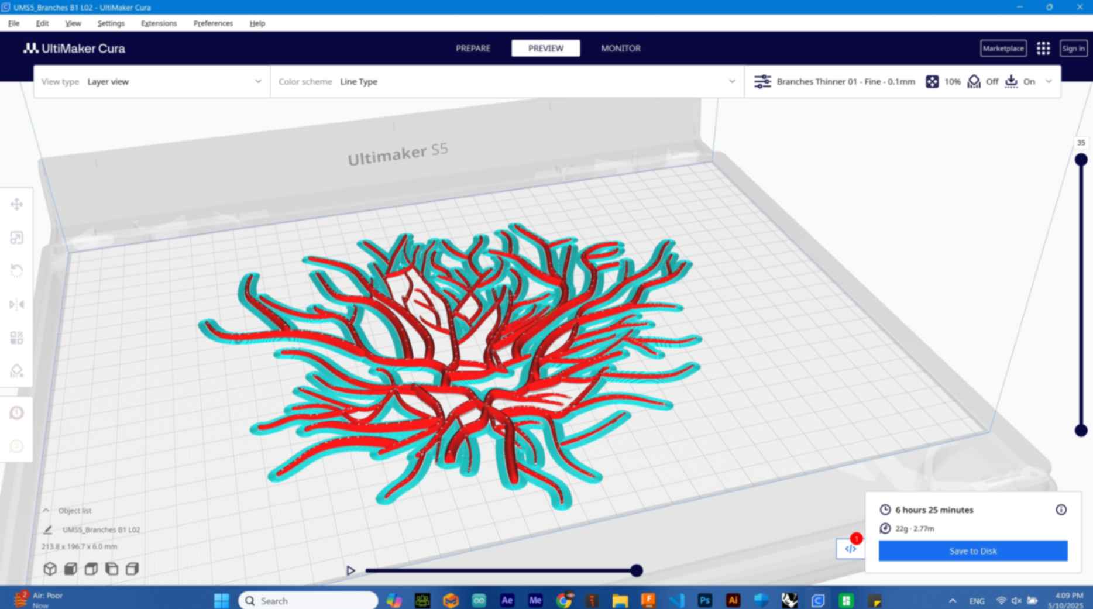Click the Sign in button

click(x=1073, y=49)
